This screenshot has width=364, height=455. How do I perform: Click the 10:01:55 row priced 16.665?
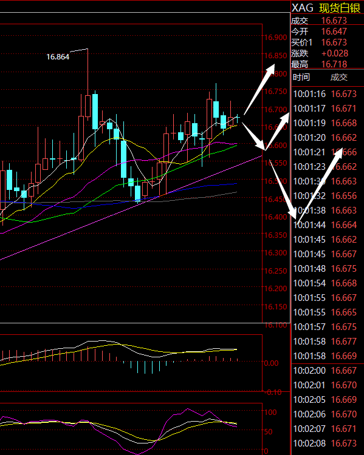click(x=328, y=312)
